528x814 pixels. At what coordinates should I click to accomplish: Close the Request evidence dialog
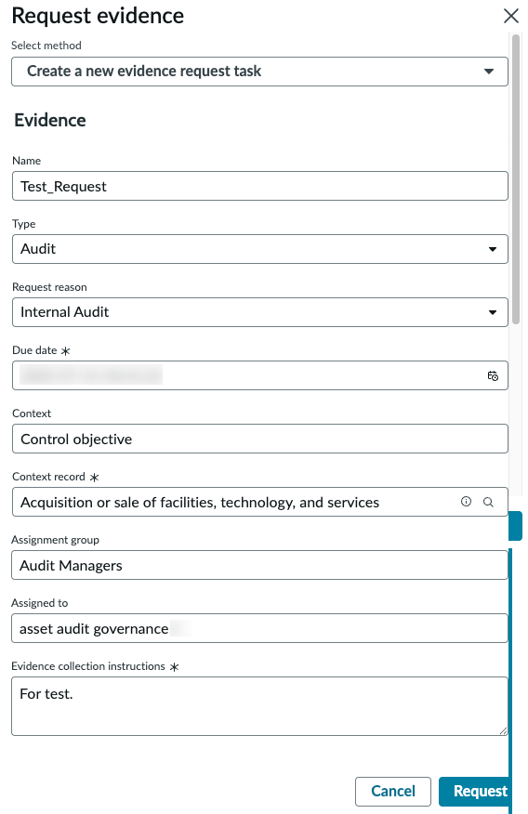click(511, 16)
